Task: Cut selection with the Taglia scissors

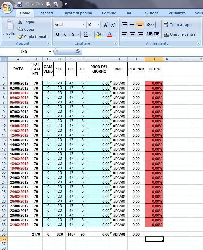Action: (21, 22)
